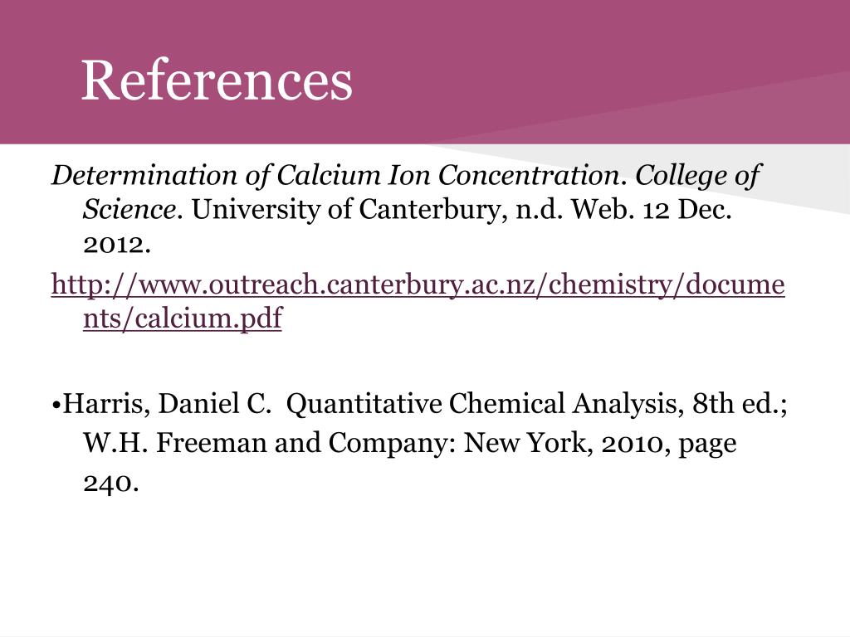This screenshot has width=850, height=637.
Task: Click the "nts/calcium.pdf" link continuation
Action: pyautogui.click(x=182, y=320)
